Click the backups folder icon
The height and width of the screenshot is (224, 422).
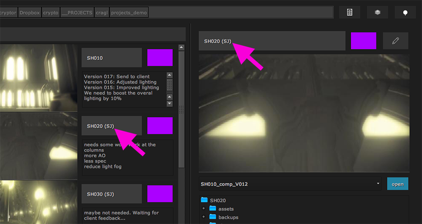(x=212, y=217)
